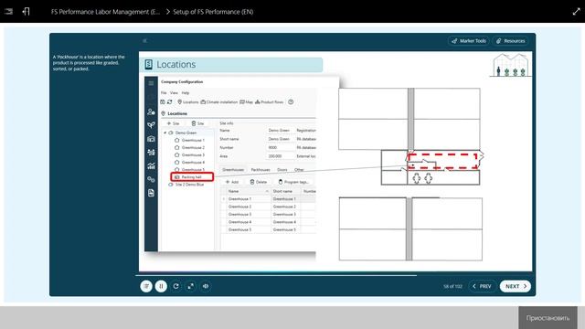Image resolution: width=585 pixels, height=329 pixels.
Task: Select Product flows in the toolbar
Action: coord(270,101)
